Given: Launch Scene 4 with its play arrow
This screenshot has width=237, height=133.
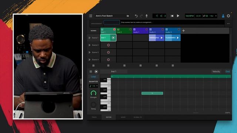Looking at the screenshot, I should [x=90, y=60].
